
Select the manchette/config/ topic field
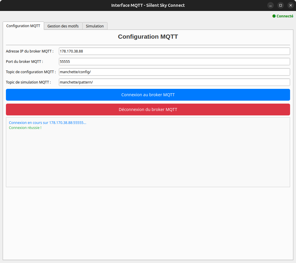click(x=174, y=72)
